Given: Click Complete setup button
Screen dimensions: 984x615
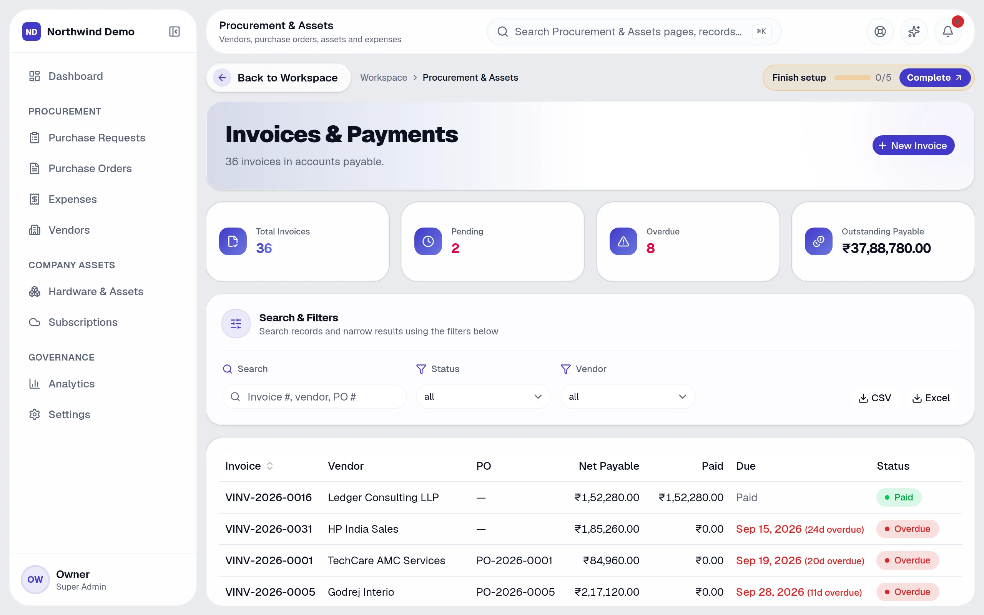Looking at the screenshot, I should (934, 78).
